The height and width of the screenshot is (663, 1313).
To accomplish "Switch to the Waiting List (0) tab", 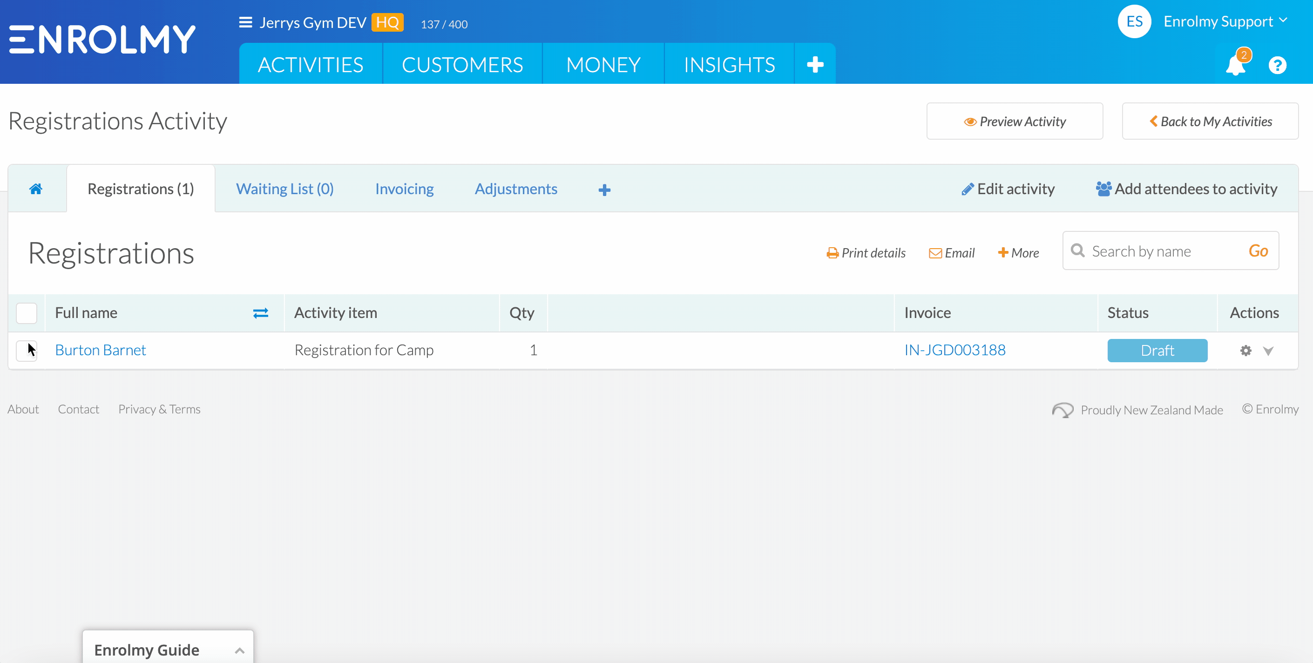I will [285, 189].
